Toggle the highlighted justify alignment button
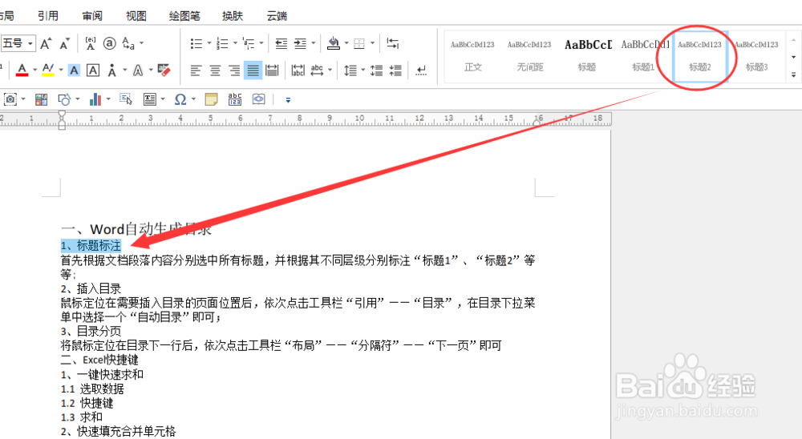 [253, 70]
